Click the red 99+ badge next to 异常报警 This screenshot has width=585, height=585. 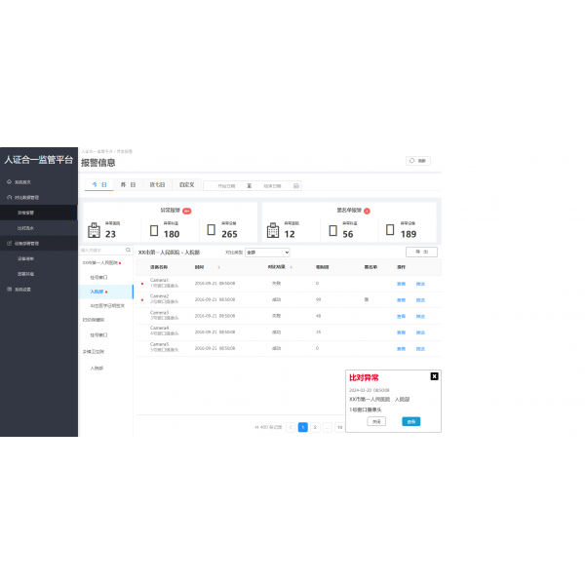[187, 211]
